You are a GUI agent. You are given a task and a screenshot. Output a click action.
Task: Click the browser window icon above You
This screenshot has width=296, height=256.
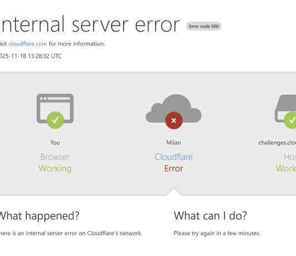[x=55, y=109]
